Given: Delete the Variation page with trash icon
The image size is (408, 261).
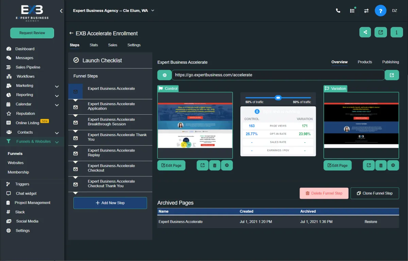Looking at the screenshot, I should [381, 165].
